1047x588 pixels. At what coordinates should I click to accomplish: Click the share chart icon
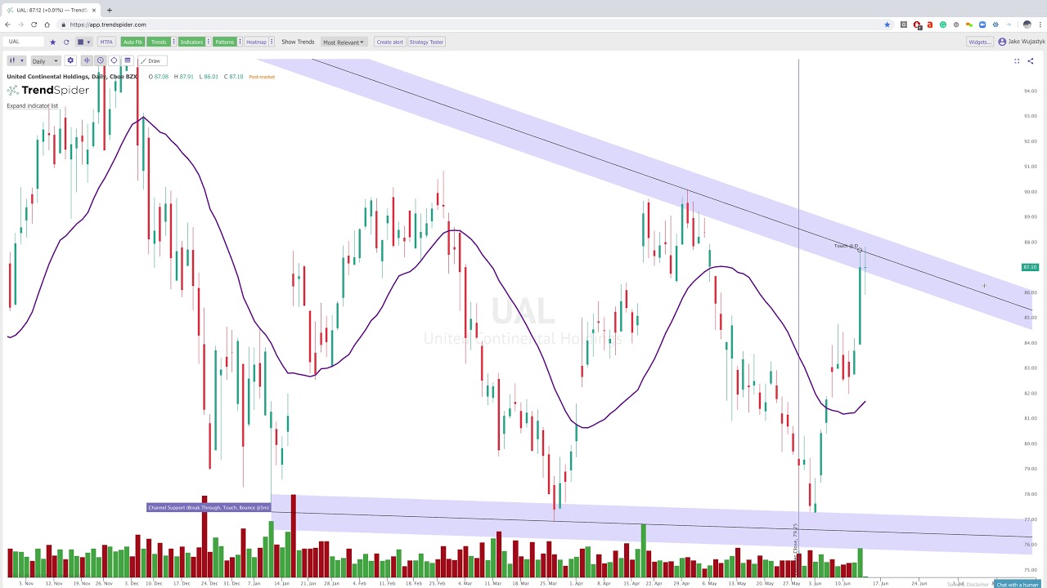point(1031,61)
